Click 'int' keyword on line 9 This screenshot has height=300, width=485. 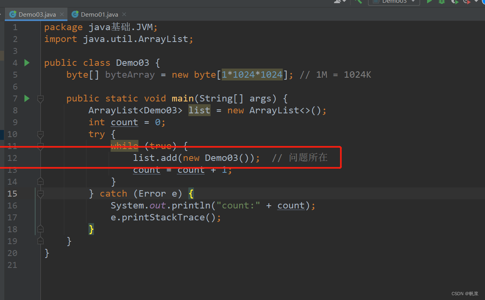pyautogui.click(x=97, y=122)
